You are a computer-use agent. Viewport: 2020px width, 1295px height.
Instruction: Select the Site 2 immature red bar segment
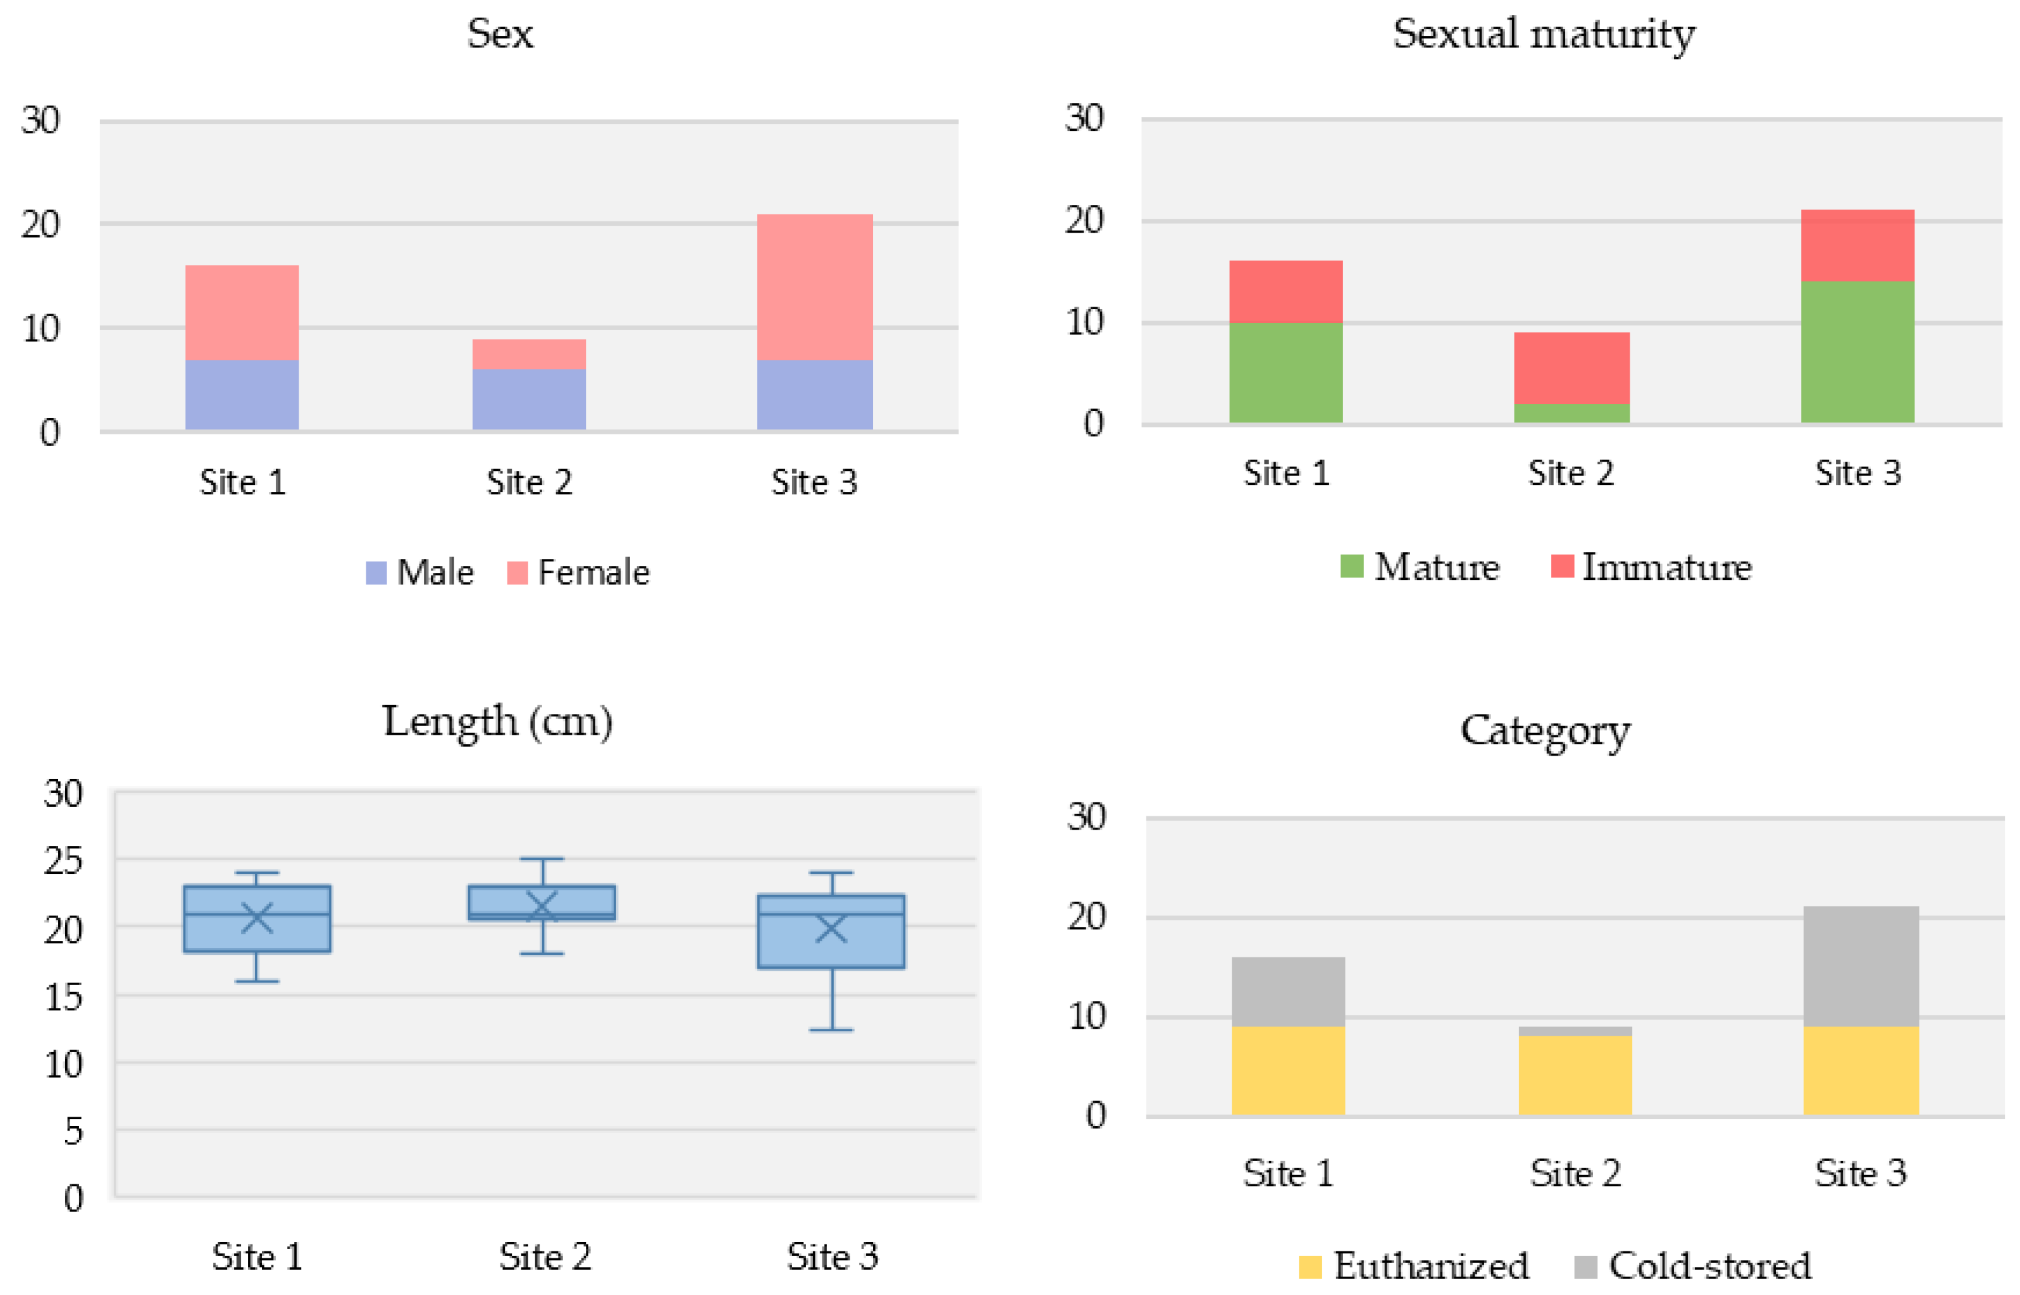[1571, 368]
